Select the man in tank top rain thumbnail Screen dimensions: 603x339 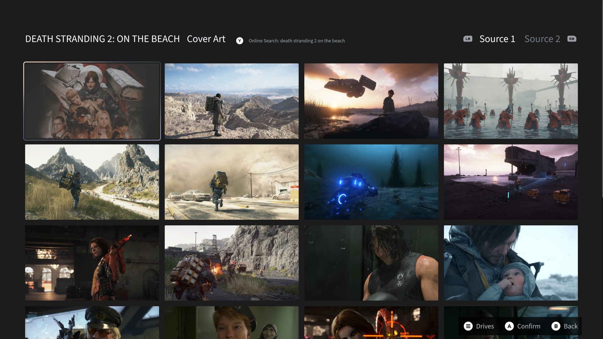[x=371, y=263]
